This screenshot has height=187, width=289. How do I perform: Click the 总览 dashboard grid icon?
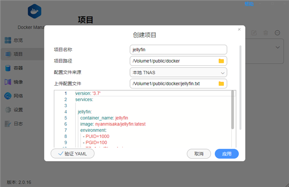coord(8,40)
